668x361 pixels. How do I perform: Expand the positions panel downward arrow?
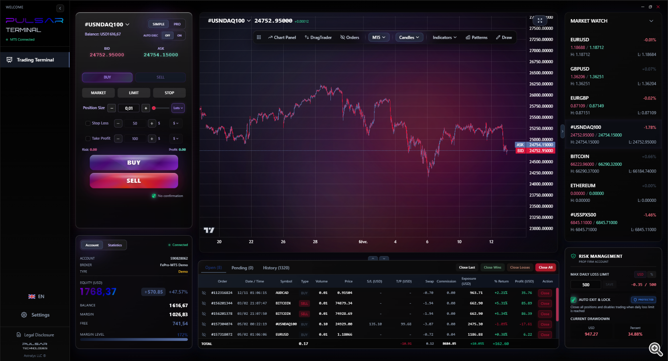click(x=384, y=258)
